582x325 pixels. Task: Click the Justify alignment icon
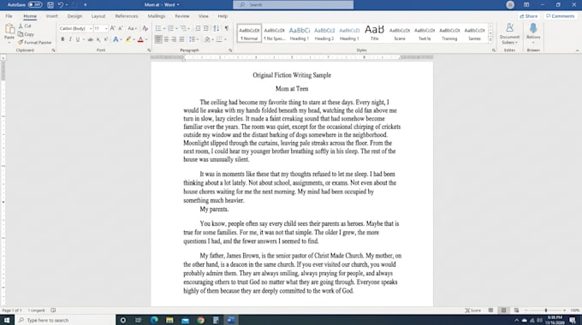click(181, 39)
